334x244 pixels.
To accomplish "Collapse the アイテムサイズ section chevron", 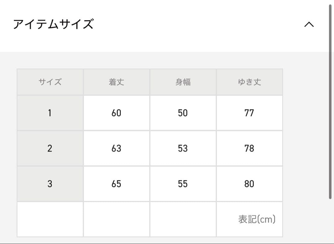I will (x=309, y=24).
